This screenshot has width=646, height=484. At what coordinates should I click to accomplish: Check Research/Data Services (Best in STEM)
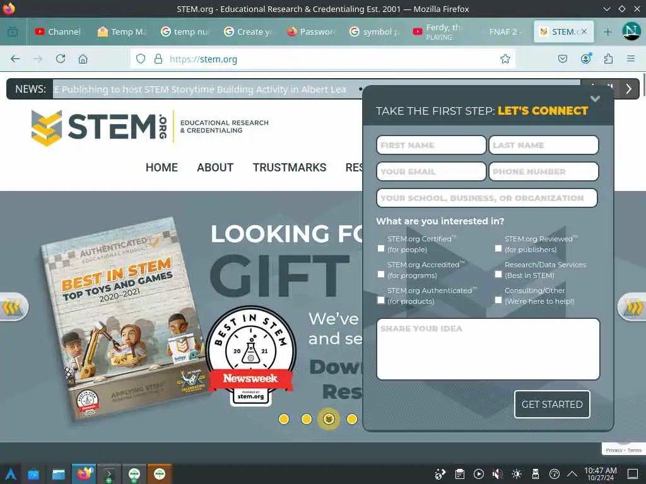tap(498, 275)
